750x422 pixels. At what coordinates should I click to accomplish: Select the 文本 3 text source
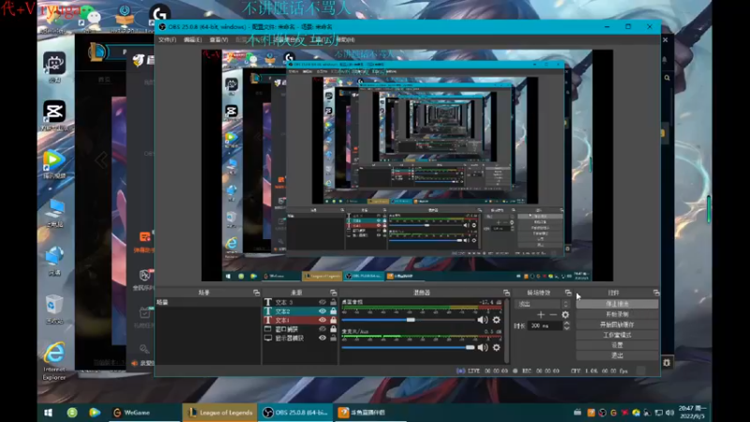pos(300,302)
